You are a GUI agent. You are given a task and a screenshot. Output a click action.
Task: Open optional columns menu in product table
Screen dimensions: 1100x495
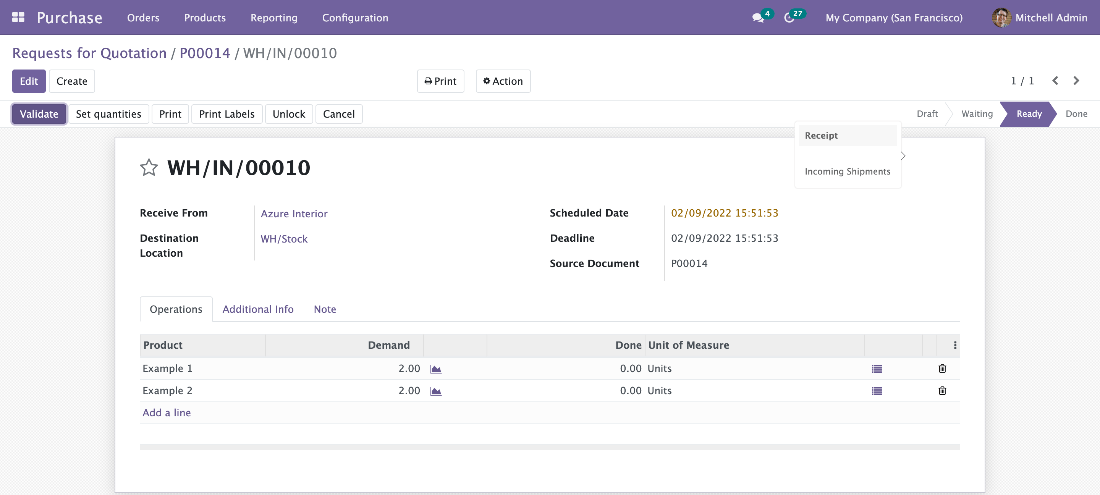pos(955,345)
